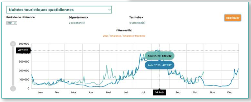The width and height of the screenshot is (251, 102).
Task: Click the bottom handle of vertical slider
Action: click(13, 88)
